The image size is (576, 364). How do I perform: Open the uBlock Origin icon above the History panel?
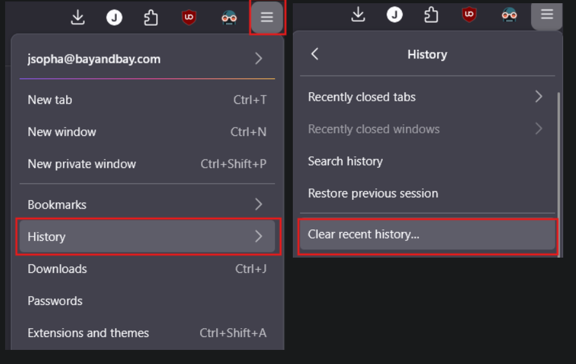click(470, 14)
